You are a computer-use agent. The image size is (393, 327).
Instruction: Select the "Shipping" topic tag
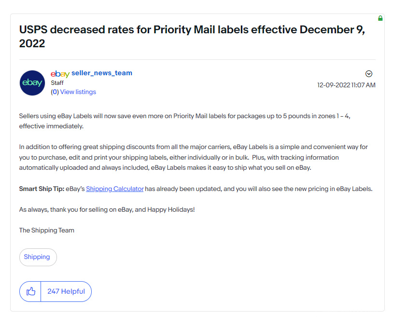[x=38, y=257]
